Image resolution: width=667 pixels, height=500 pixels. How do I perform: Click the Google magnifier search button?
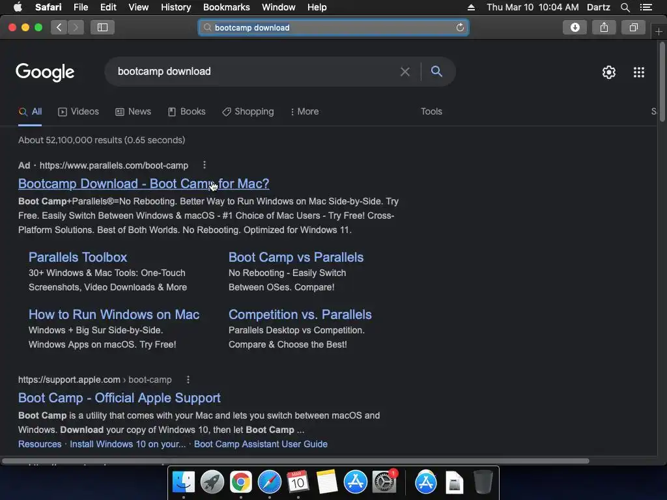coord(436,72)
